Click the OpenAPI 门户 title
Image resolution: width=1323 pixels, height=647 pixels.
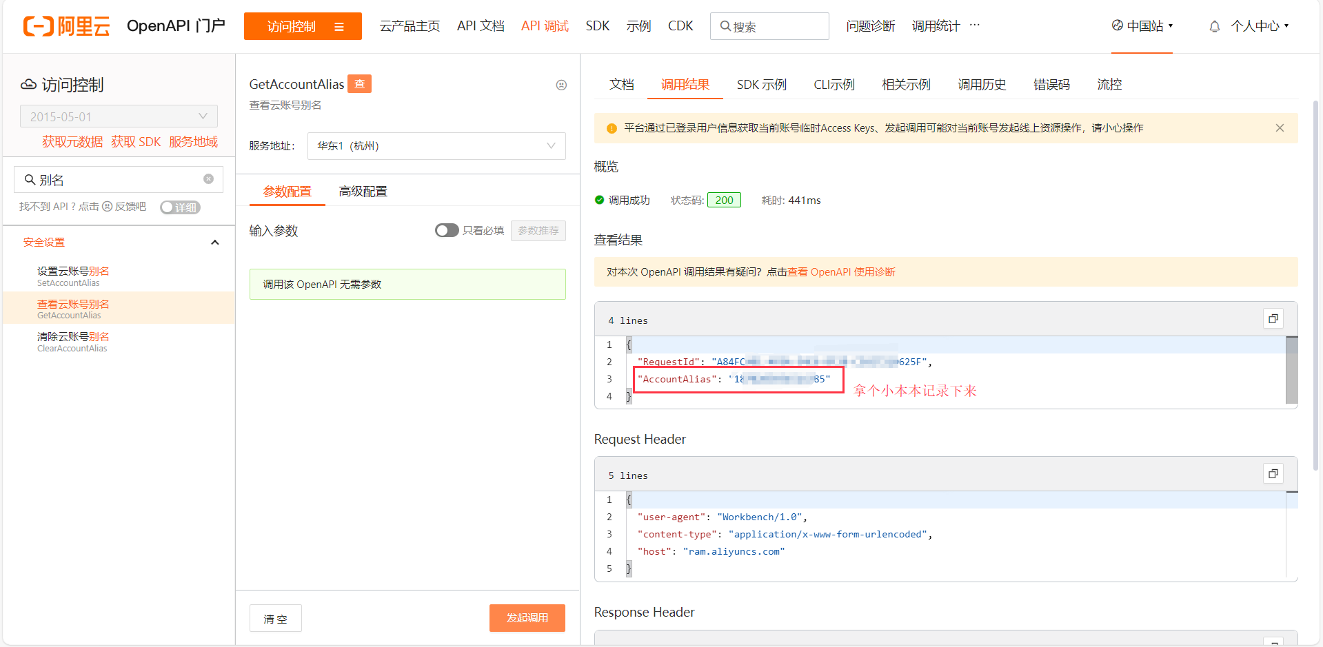[176, 26]
